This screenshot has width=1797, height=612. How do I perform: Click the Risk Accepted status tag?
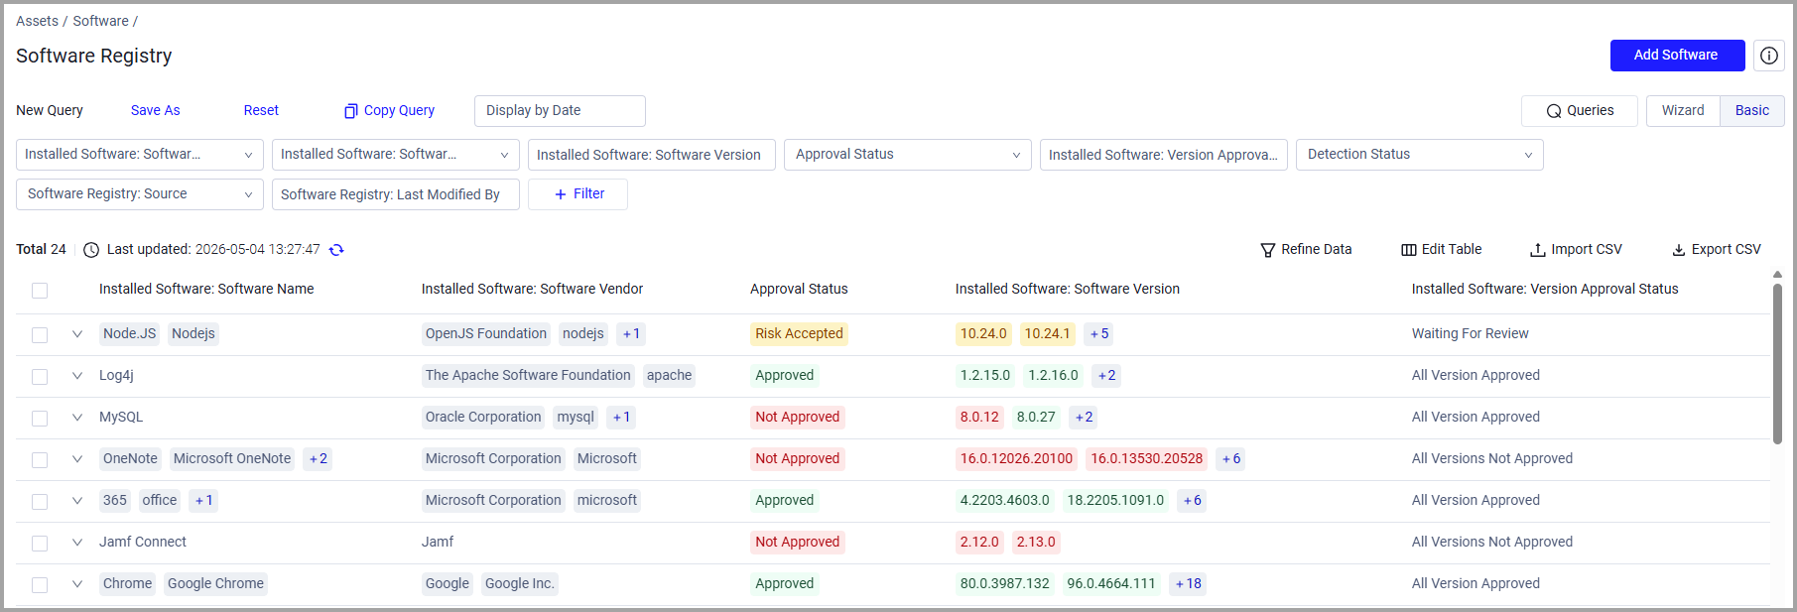pyautogui.click(x=799, y=334)
